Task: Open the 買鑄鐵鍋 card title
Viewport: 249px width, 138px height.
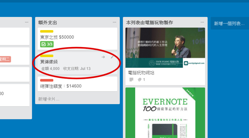Action: (49, 62)
